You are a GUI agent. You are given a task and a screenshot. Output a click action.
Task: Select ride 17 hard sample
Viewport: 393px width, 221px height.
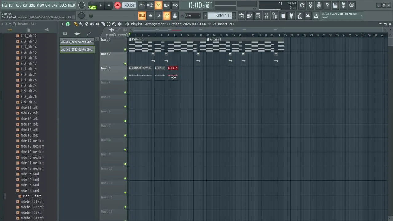32,196
